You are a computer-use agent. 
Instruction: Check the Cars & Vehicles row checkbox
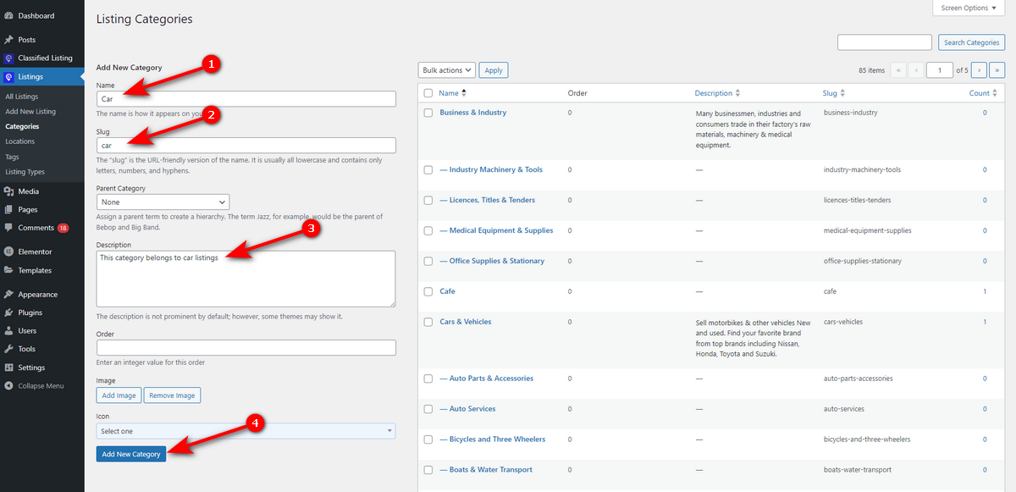tap(428, 323)
